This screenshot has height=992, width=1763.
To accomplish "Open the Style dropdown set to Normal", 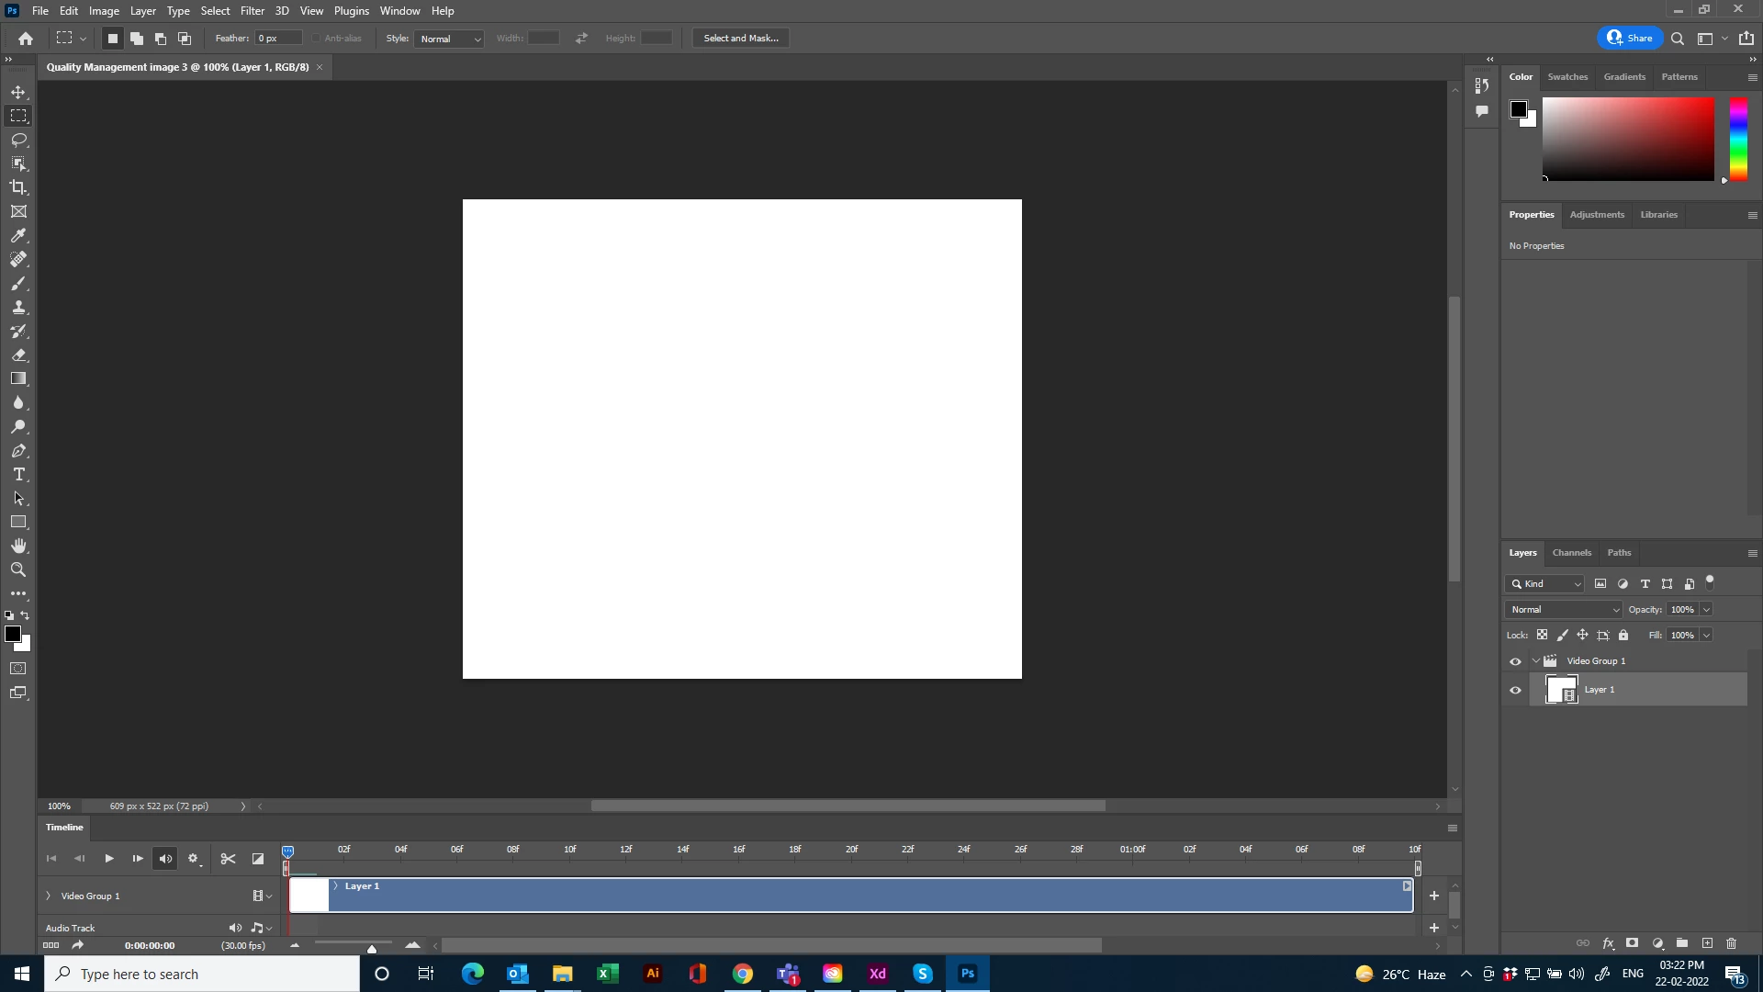I will click(x=450, y=39).
